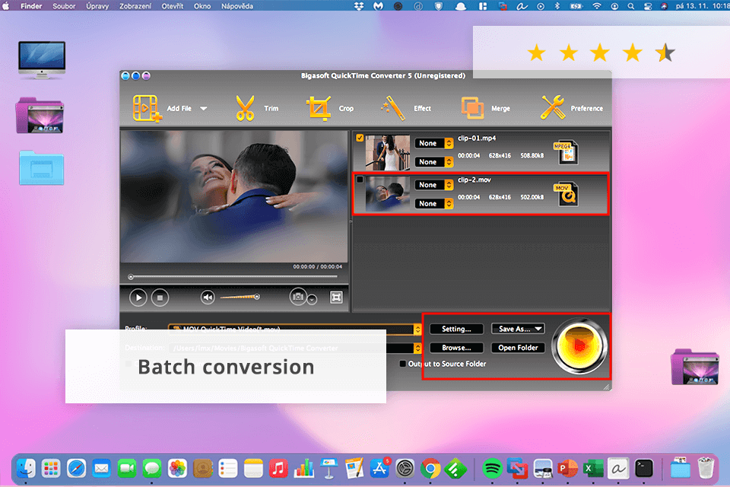Adjust the preview volume slider
730x487 pixels.
[240, 297]
